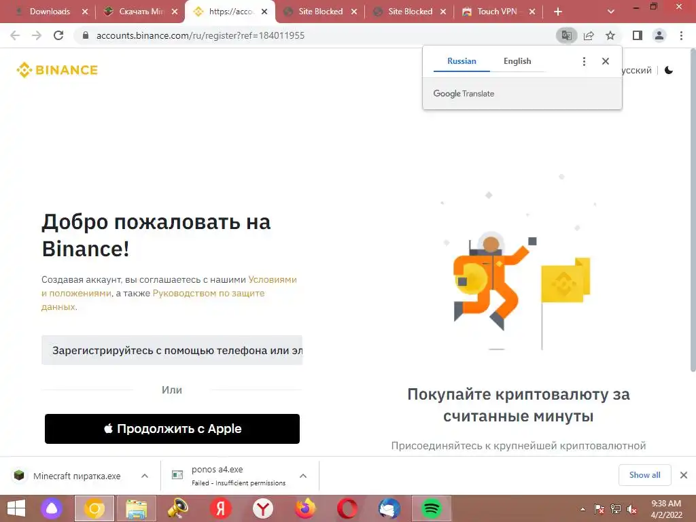Viewport: 696px width, 522px height.
Task: Click the share page icon
Action: 589,35
